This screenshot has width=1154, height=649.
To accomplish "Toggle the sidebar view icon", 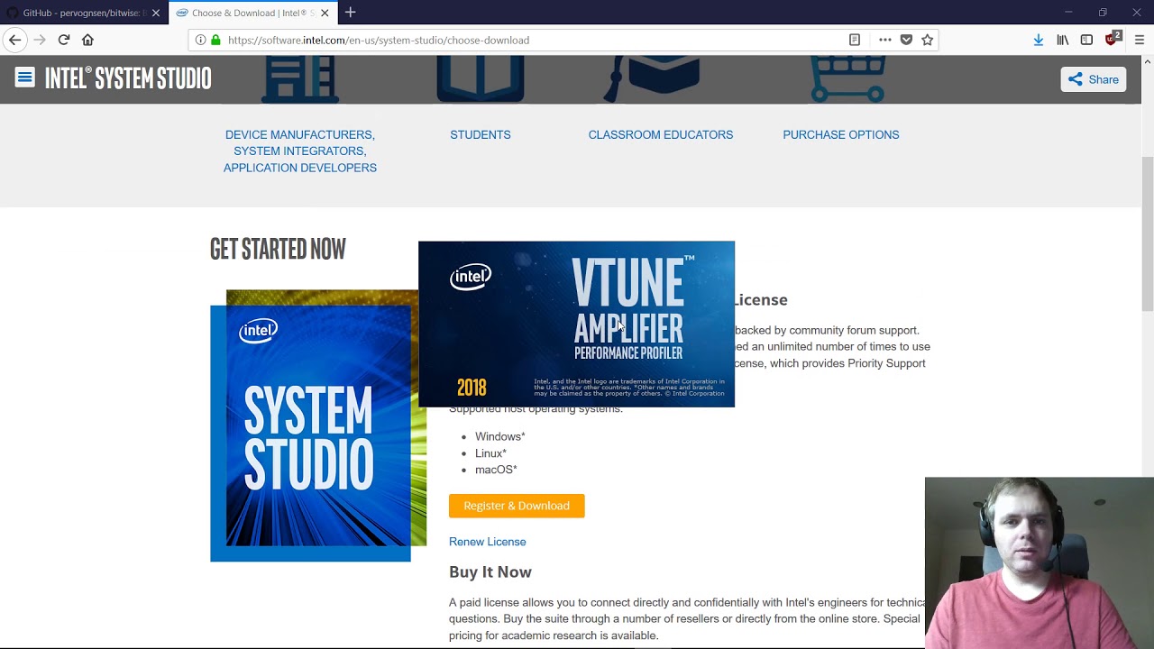I will click(1086, 40).
